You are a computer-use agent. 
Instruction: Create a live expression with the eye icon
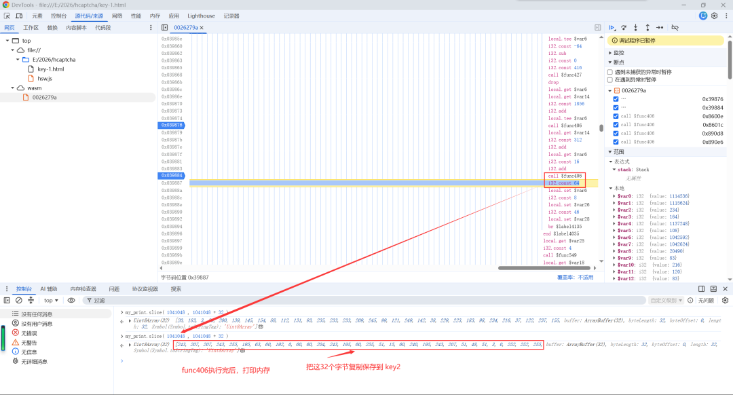(x=71, y=300)
